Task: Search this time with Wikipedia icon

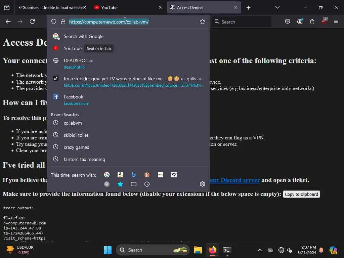Action: pyautogui.click(x=174, y=175)
